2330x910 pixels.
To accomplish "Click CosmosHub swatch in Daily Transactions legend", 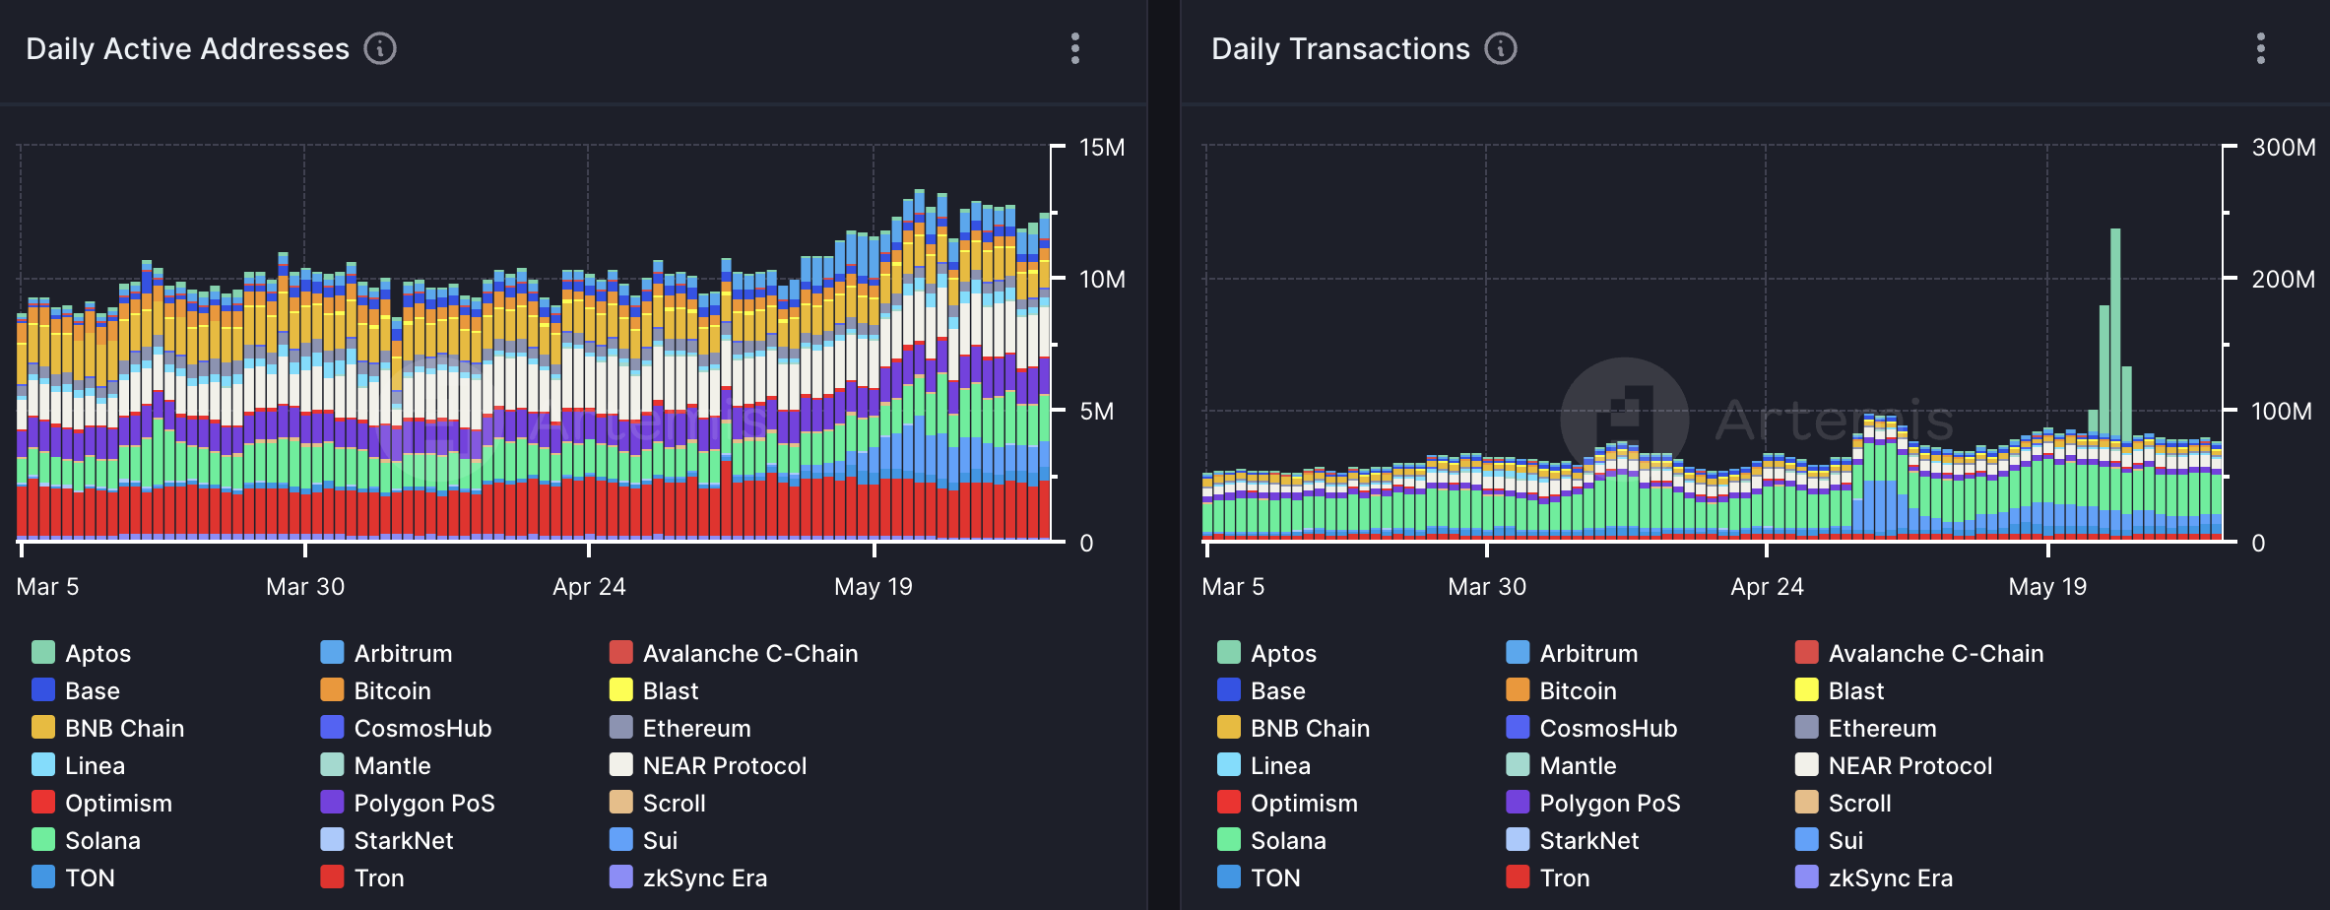I will 1518,728.
